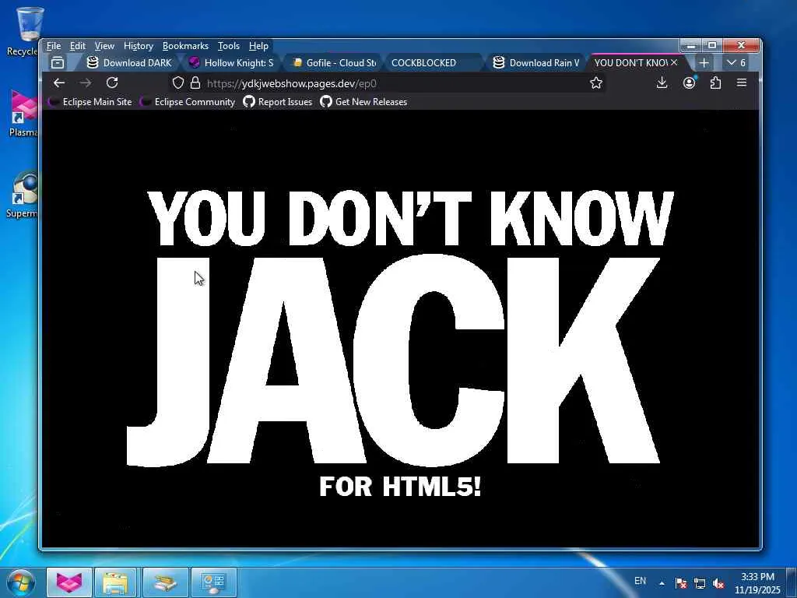Open the downloads panel
The image size is (797, 598).
pyautogui.click(x=662, y=83)
